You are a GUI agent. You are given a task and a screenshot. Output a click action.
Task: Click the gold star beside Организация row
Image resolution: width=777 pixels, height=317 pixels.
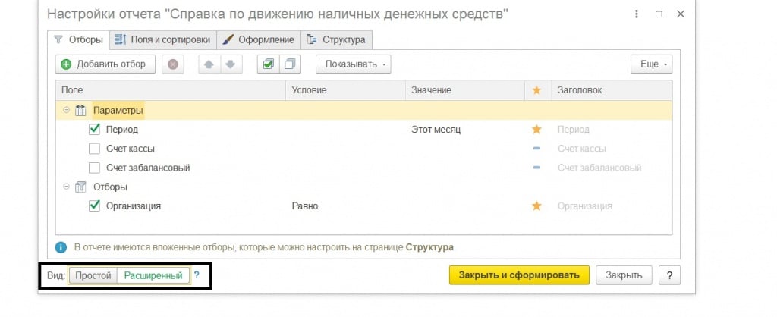[x=537, y=206]
